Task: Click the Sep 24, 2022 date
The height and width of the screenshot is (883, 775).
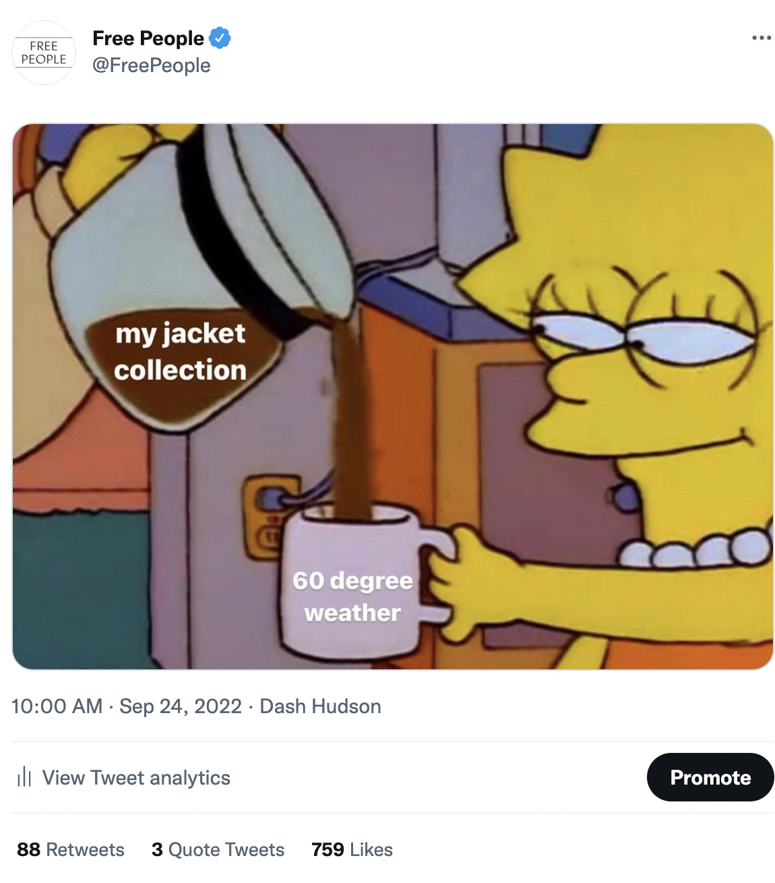Action: tap(181, 706)
